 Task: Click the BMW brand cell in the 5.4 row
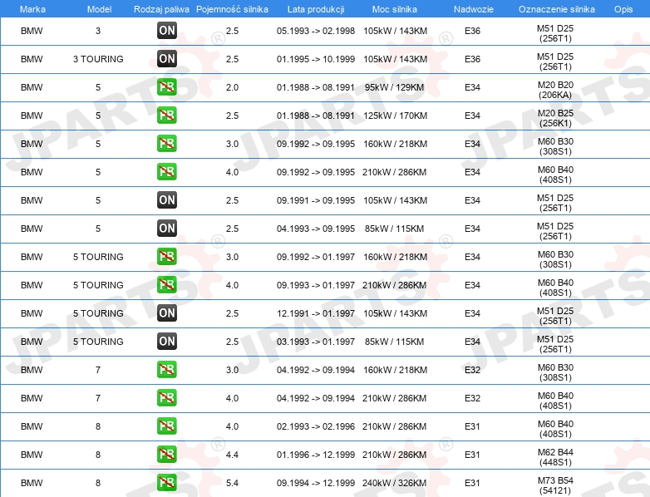pos(32,483)
